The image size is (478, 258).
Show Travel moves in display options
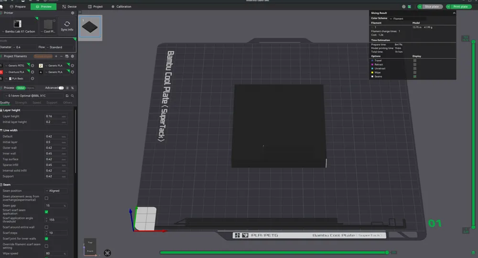pyautogui.click(x=414, y=61)
